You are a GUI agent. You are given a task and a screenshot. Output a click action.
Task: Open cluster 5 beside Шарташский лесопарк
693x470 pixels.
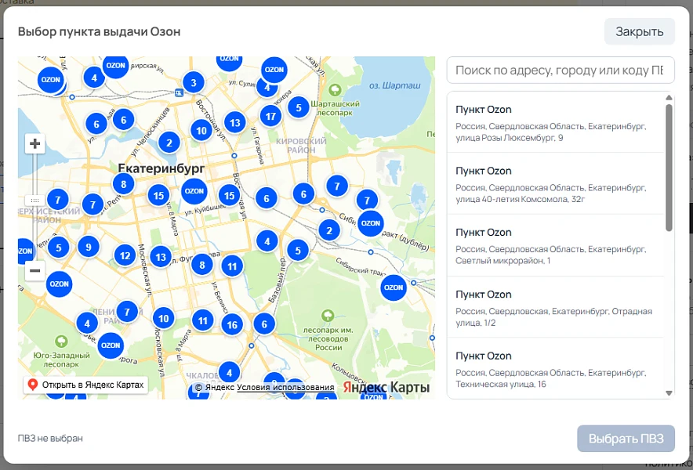pyautogui.click(x=299, y=107)
